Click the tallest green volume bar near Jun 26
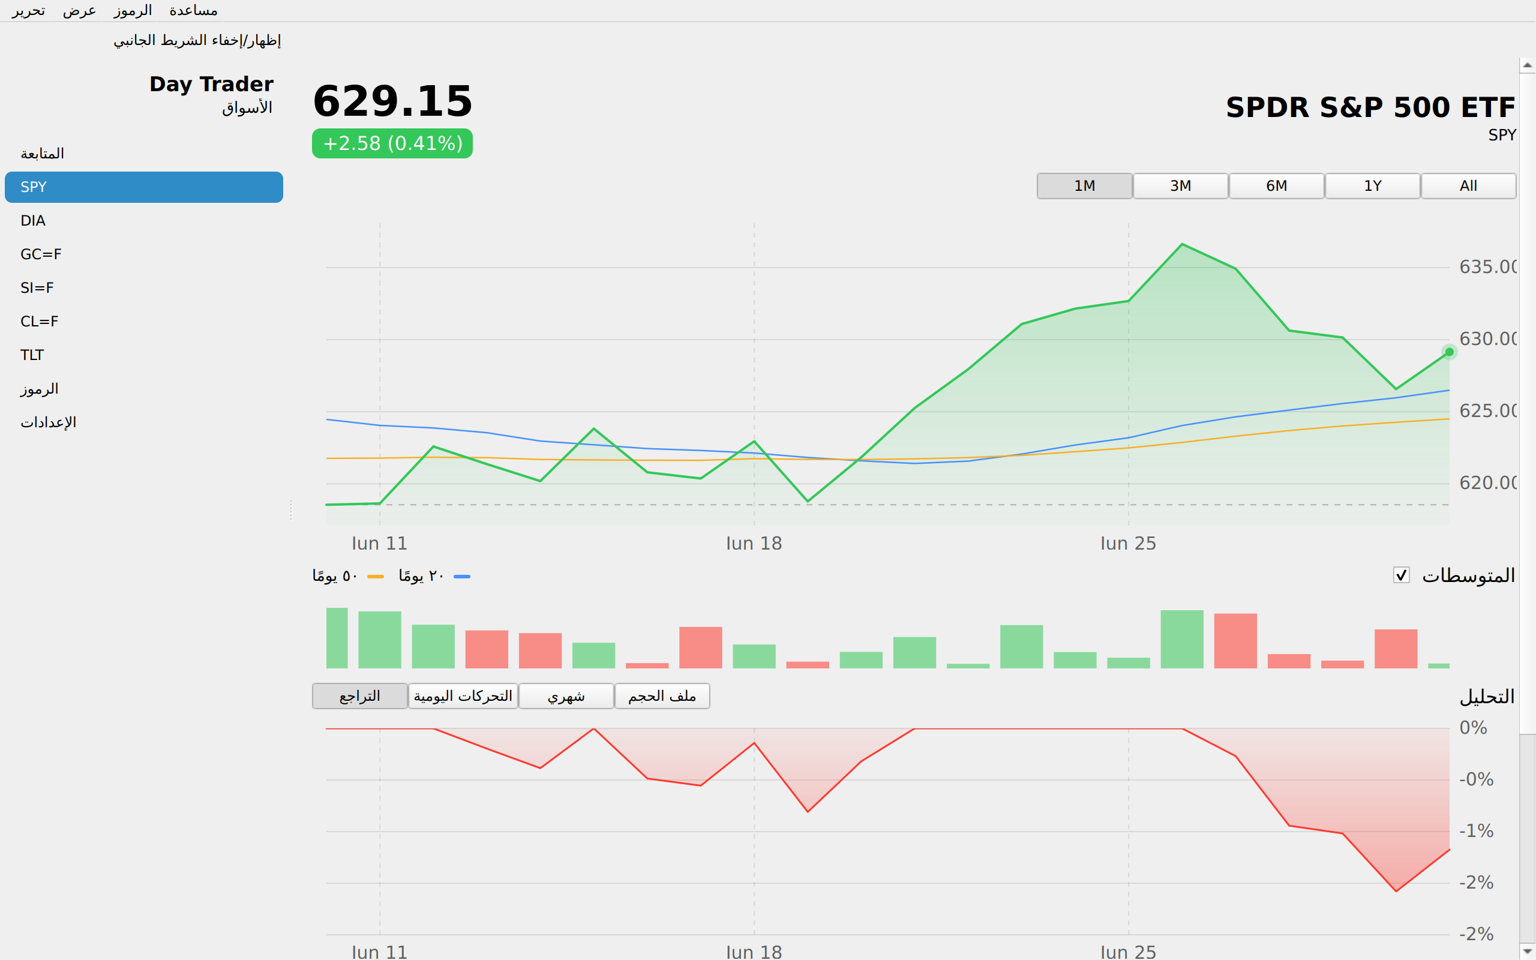Image resolution: width=1536 pixels, height=960 pixels. point(1182,640)
